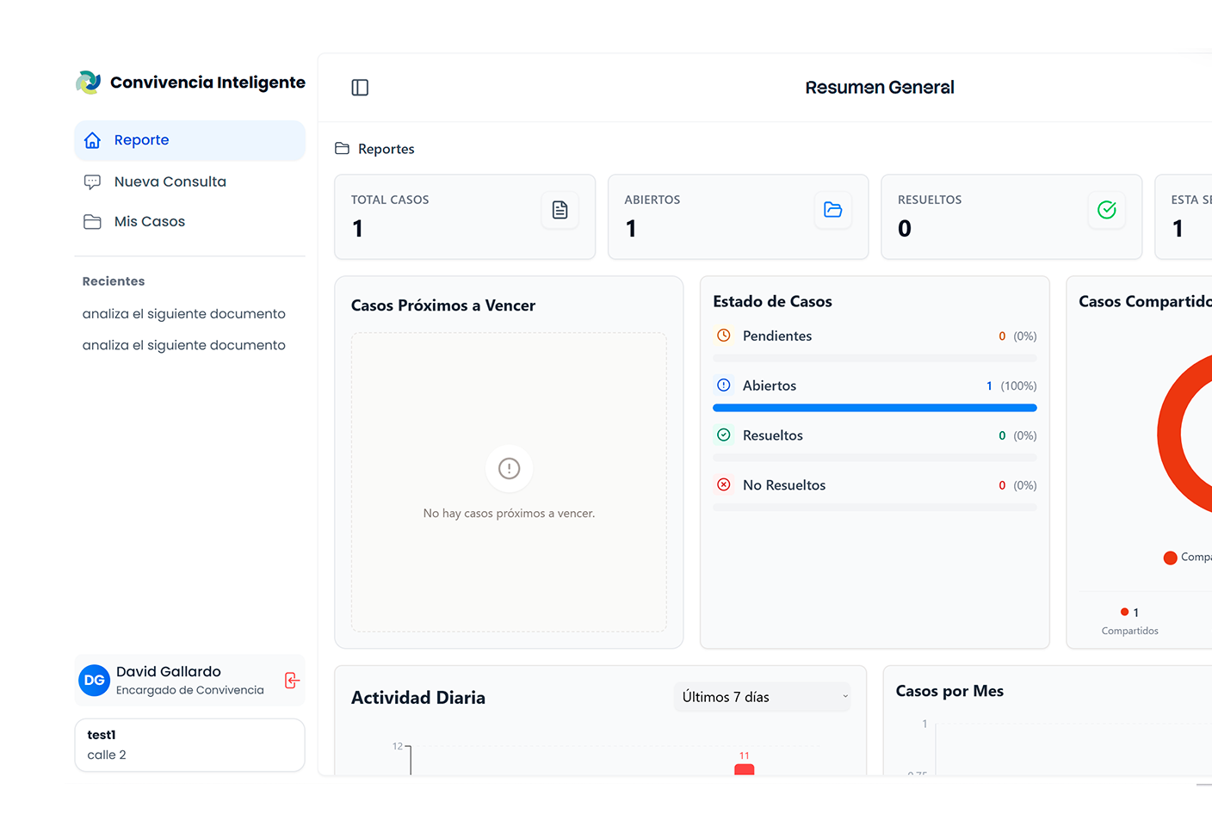This screenshot has height=826, width=1212.
Task: Go to Nueva Consulta in sidebar
Action: [x=170, y=182]
